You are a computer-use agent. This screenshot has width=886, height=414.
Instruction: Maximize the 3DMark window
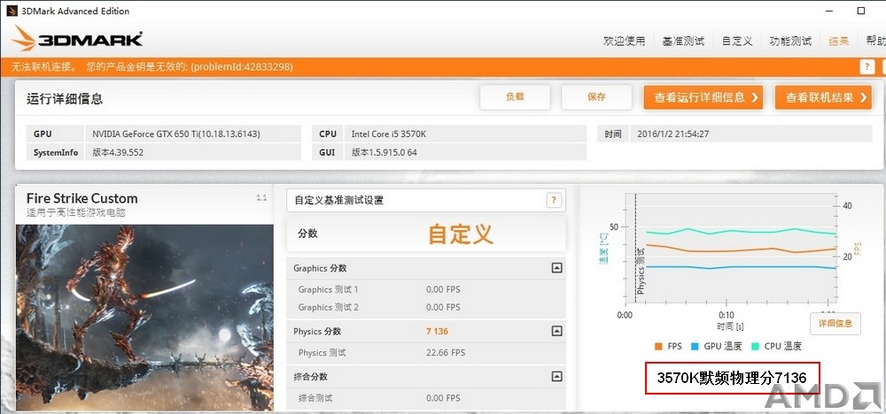(x=861, y=11)
